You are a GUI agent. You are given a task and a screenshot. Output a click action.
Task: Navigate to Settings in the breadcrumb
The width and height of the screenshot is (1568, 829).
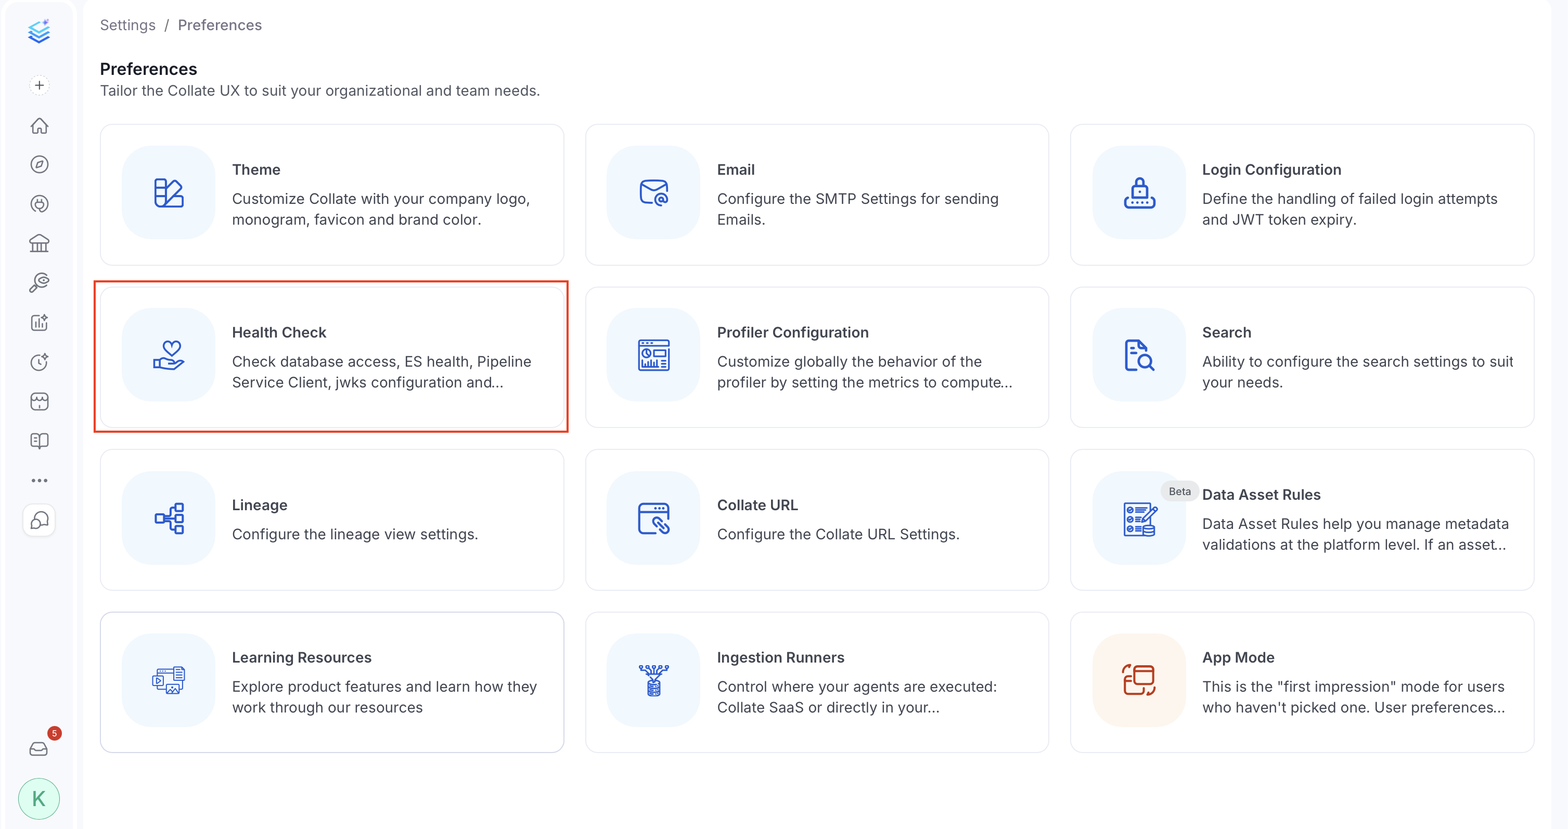128,25
